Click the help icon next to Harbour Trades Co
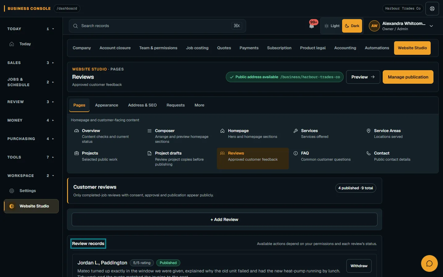 [432, 9]
